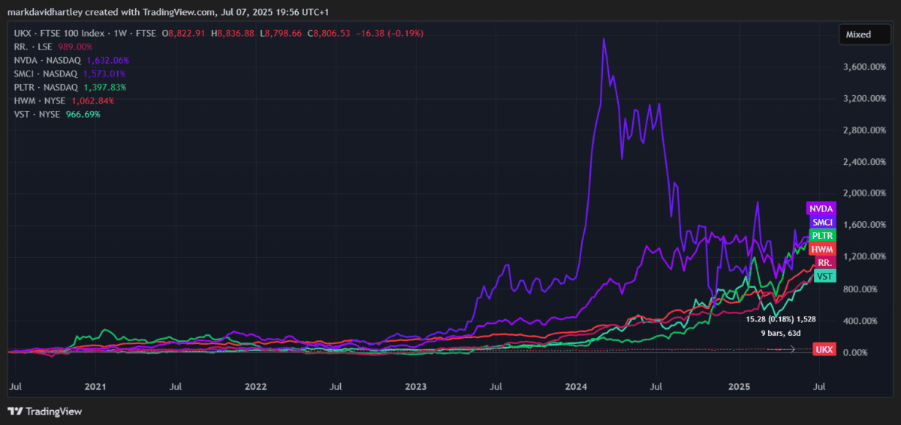Click the 2024 label on the time axis
901x425 pixels.
click(576, 388)
